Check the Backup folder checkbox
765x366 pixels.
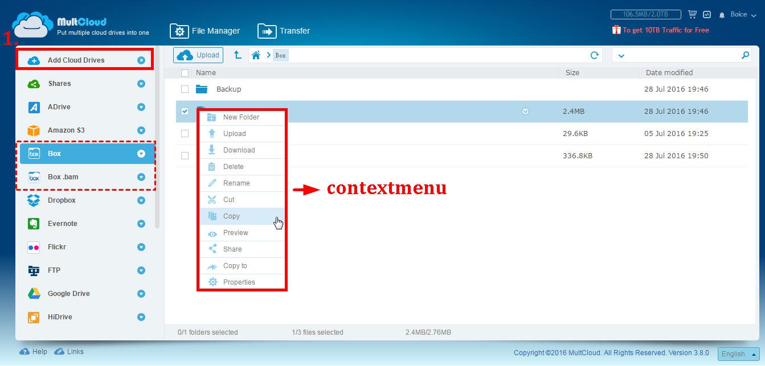coord(185,89)
